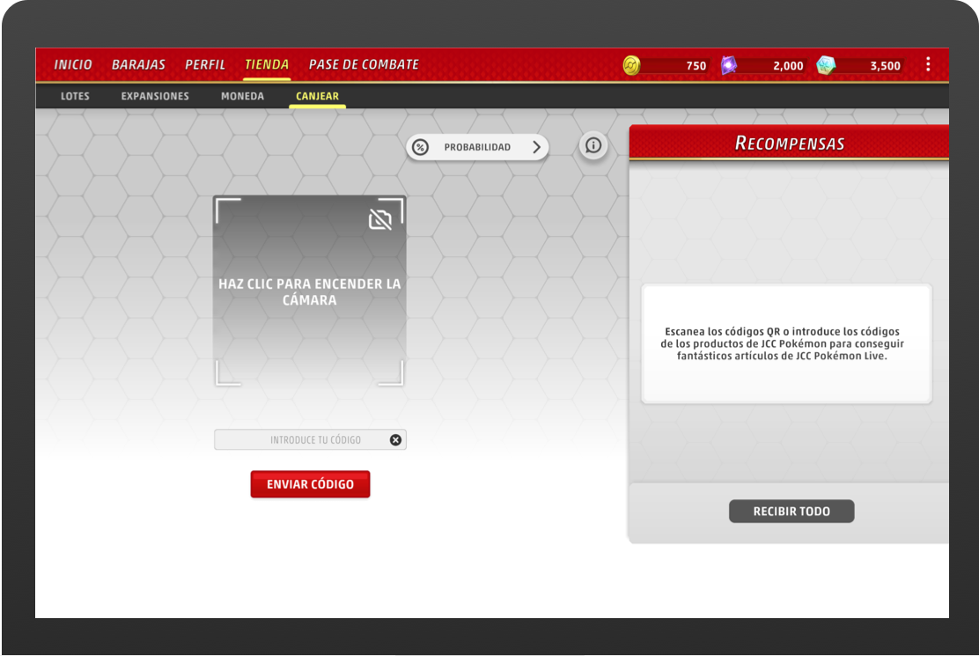The height and width of the screenshot is (656, 979).
Task: Click the Introduce tu código input field
Action: click(304, 440)
